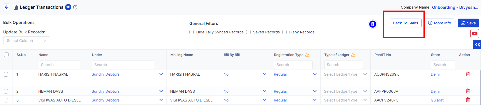Open company Onboarding - Divyesh link
This screenshot has height=105, width=481.
[x=455, y=7]
